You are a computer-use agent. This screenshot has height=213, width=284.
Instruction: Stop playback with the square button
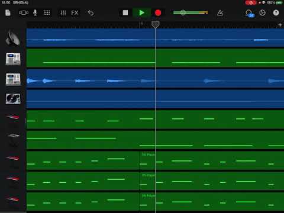125,13
